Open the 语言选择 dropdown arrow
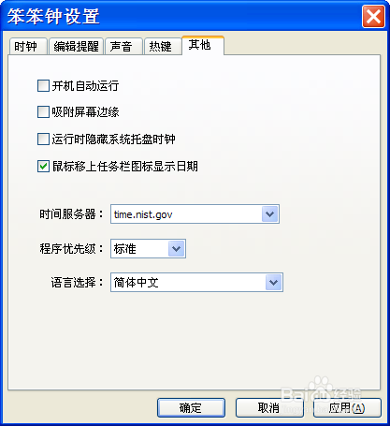390x426 pixels. pos(273,283)
